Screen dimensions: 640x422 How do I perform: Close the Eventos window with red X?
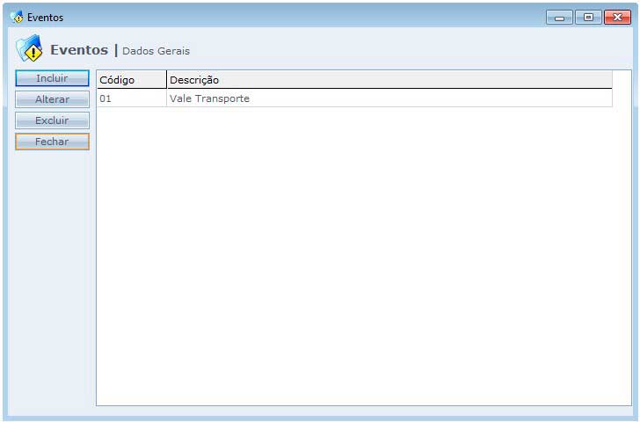[x=617, y=17]
